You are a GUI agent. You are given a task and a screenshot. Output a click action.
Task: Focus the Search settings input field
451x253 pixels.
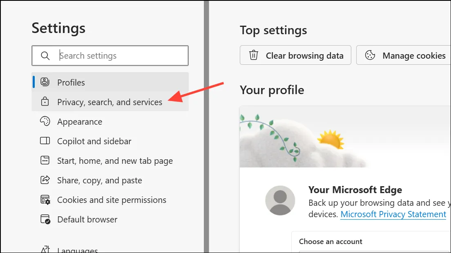[110, 56]
